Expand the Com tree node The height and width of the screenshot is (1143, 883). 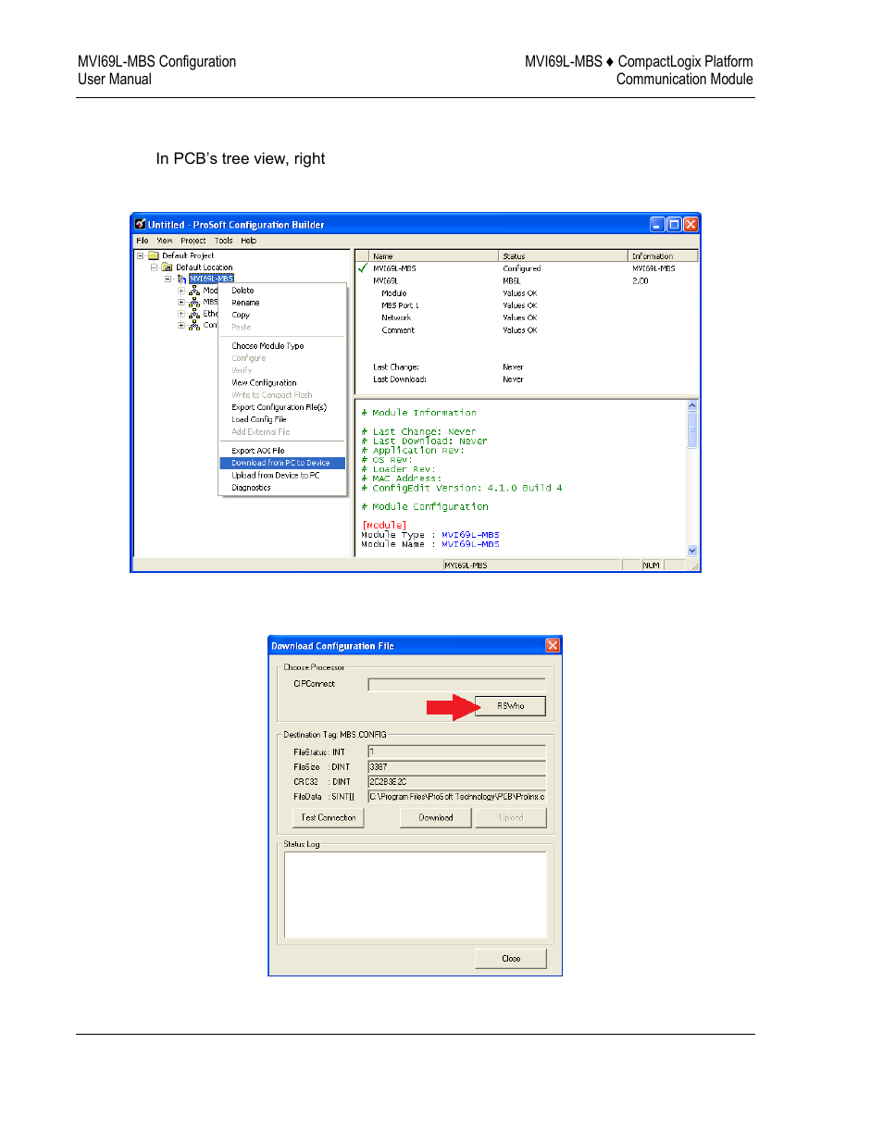181,326
